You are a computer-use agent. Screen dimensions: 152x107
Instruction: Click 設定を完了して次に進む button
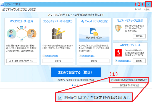130,85
